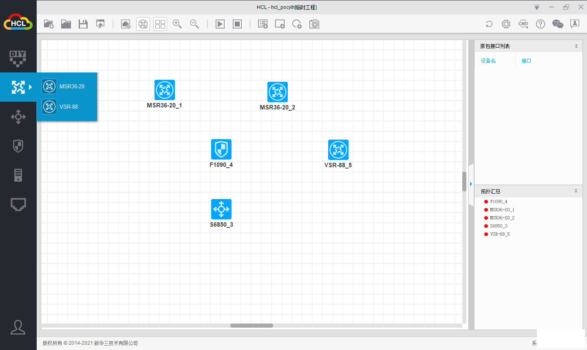Open help question mark icon
The image size is (587, 350).
point(541,24)
